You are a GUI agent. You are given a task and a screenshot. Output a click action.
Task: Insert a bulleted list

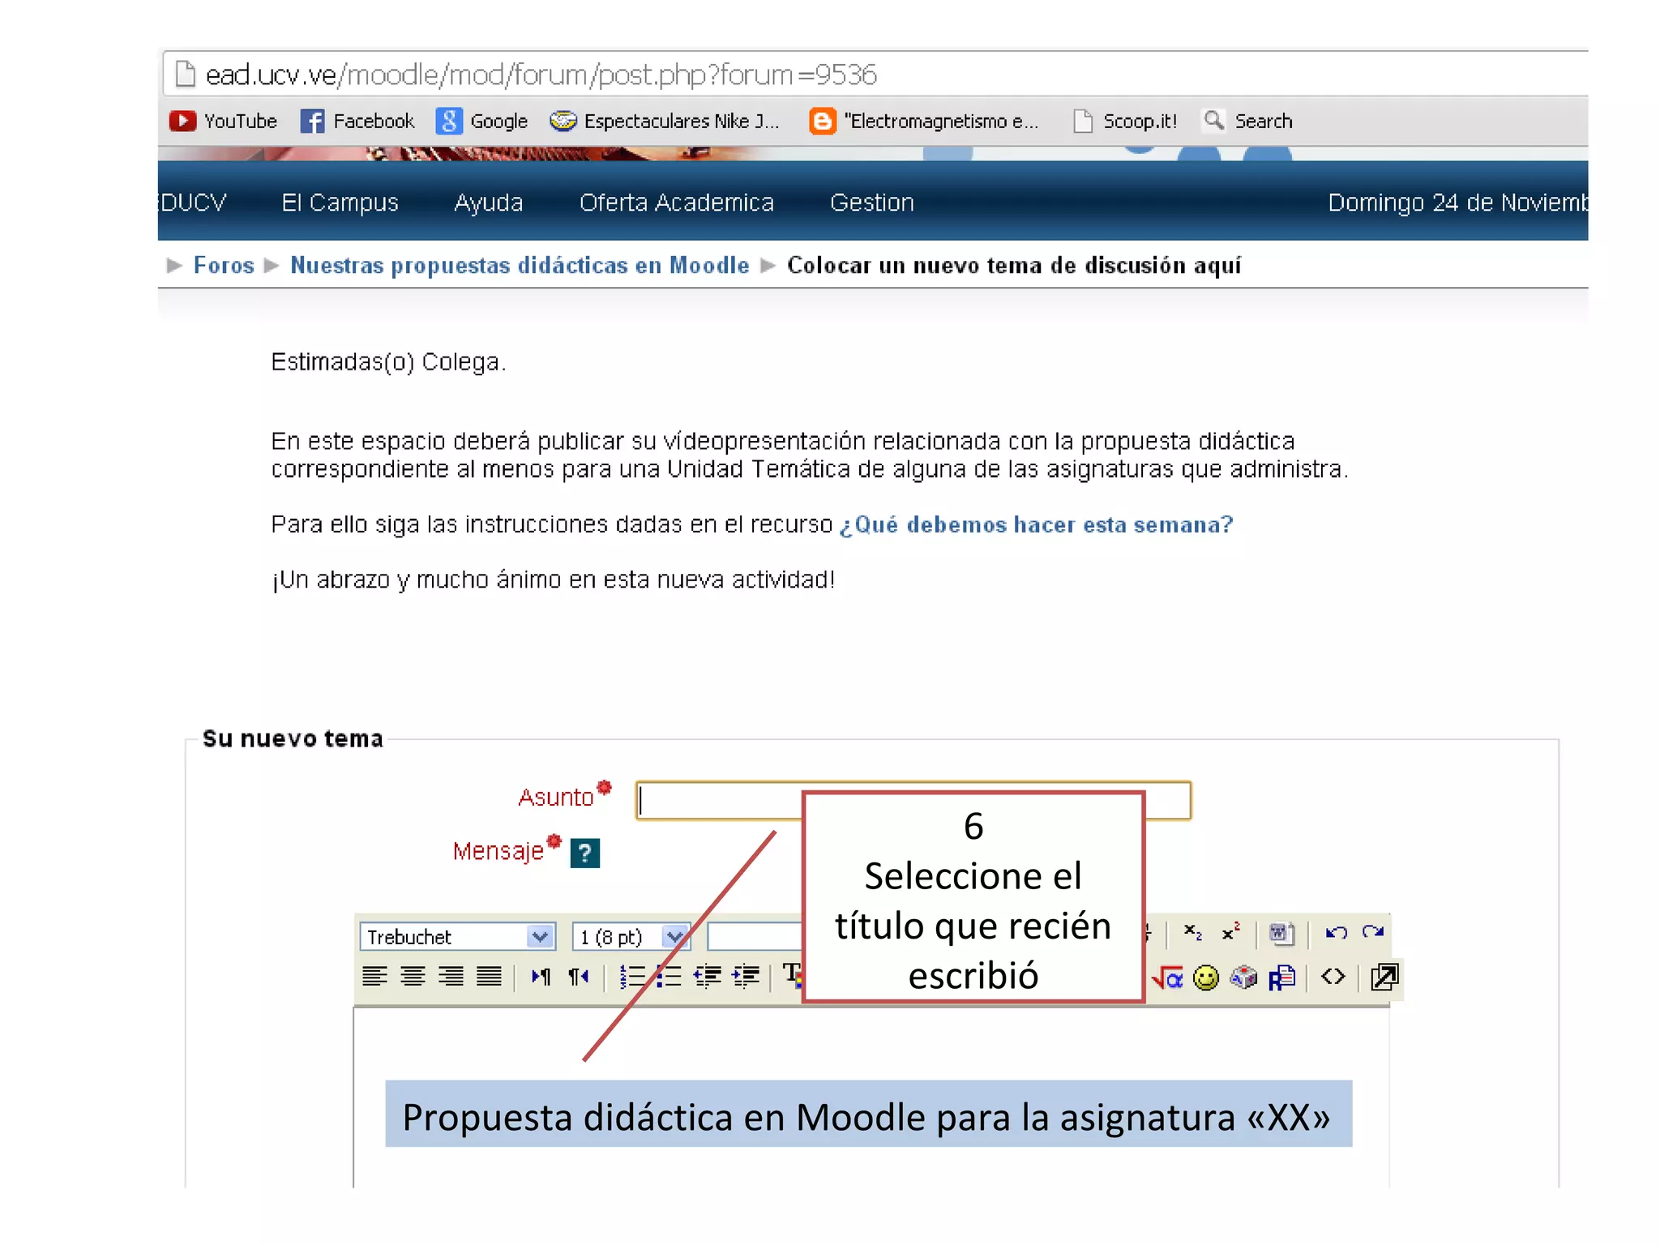(669, 977)
